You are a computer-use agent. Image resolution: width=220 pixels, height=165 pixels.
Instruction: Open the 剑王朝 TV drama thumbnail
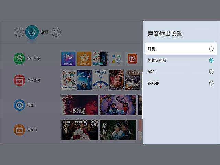click(118, 130)
